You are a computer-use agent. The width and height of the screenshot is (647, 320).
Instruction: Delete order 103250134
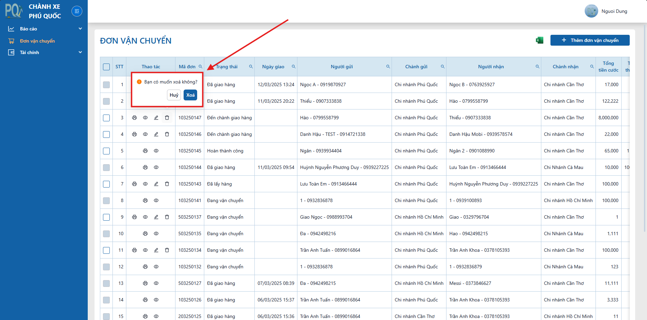(167, 250)
